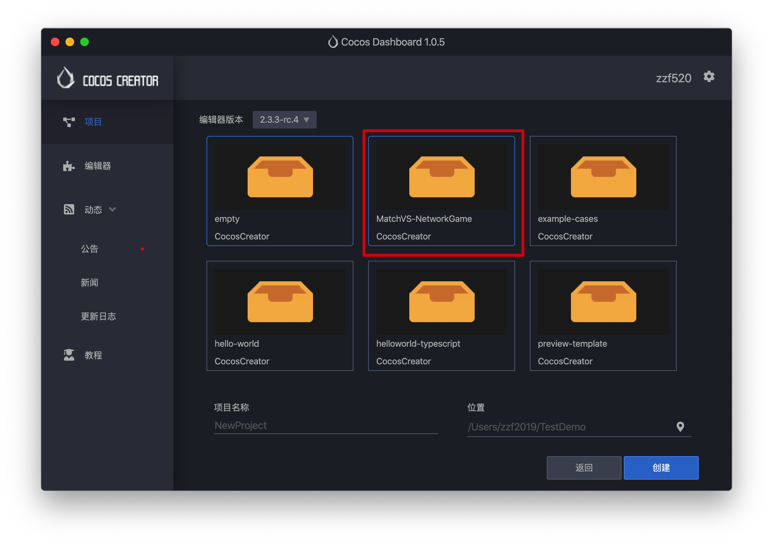Pick the helloworld-typescript template
The image size is (773, 545).
click(x=442, y=316)
